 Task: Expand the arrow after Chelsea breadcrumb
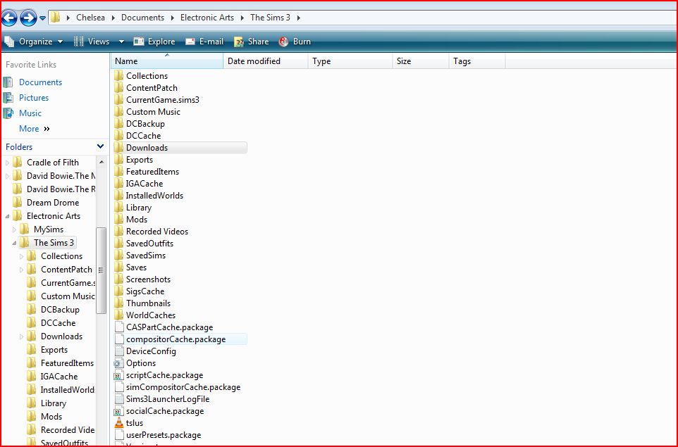pyautogui.click(x=113, y=18)
